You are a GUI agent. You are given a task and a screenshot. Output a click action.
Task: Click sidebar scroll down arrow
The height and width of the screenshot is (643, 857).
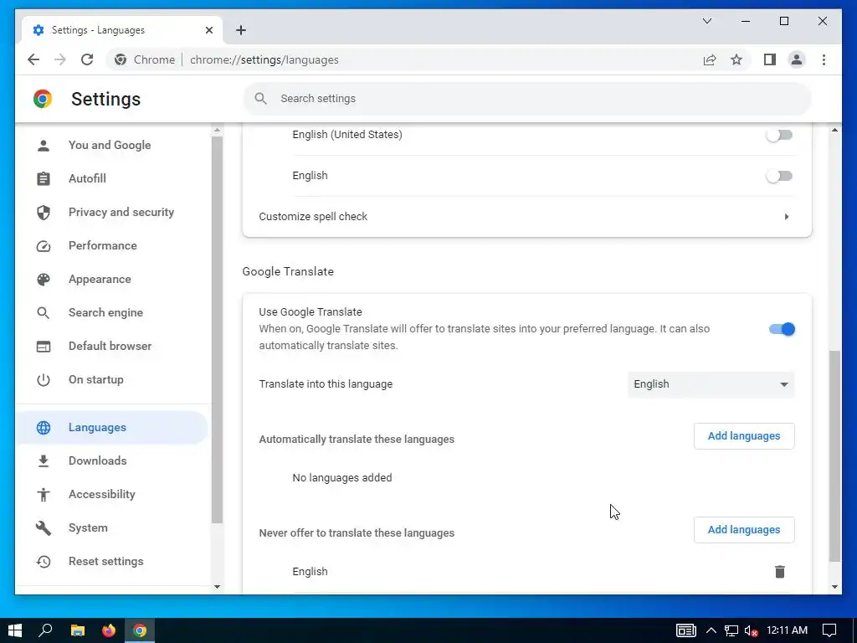coord(217,587)
